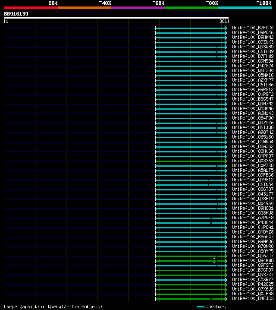Select the UniRef100_B9HKN2 label
This screenshot has height=310, width=276.
click(253, 38)
